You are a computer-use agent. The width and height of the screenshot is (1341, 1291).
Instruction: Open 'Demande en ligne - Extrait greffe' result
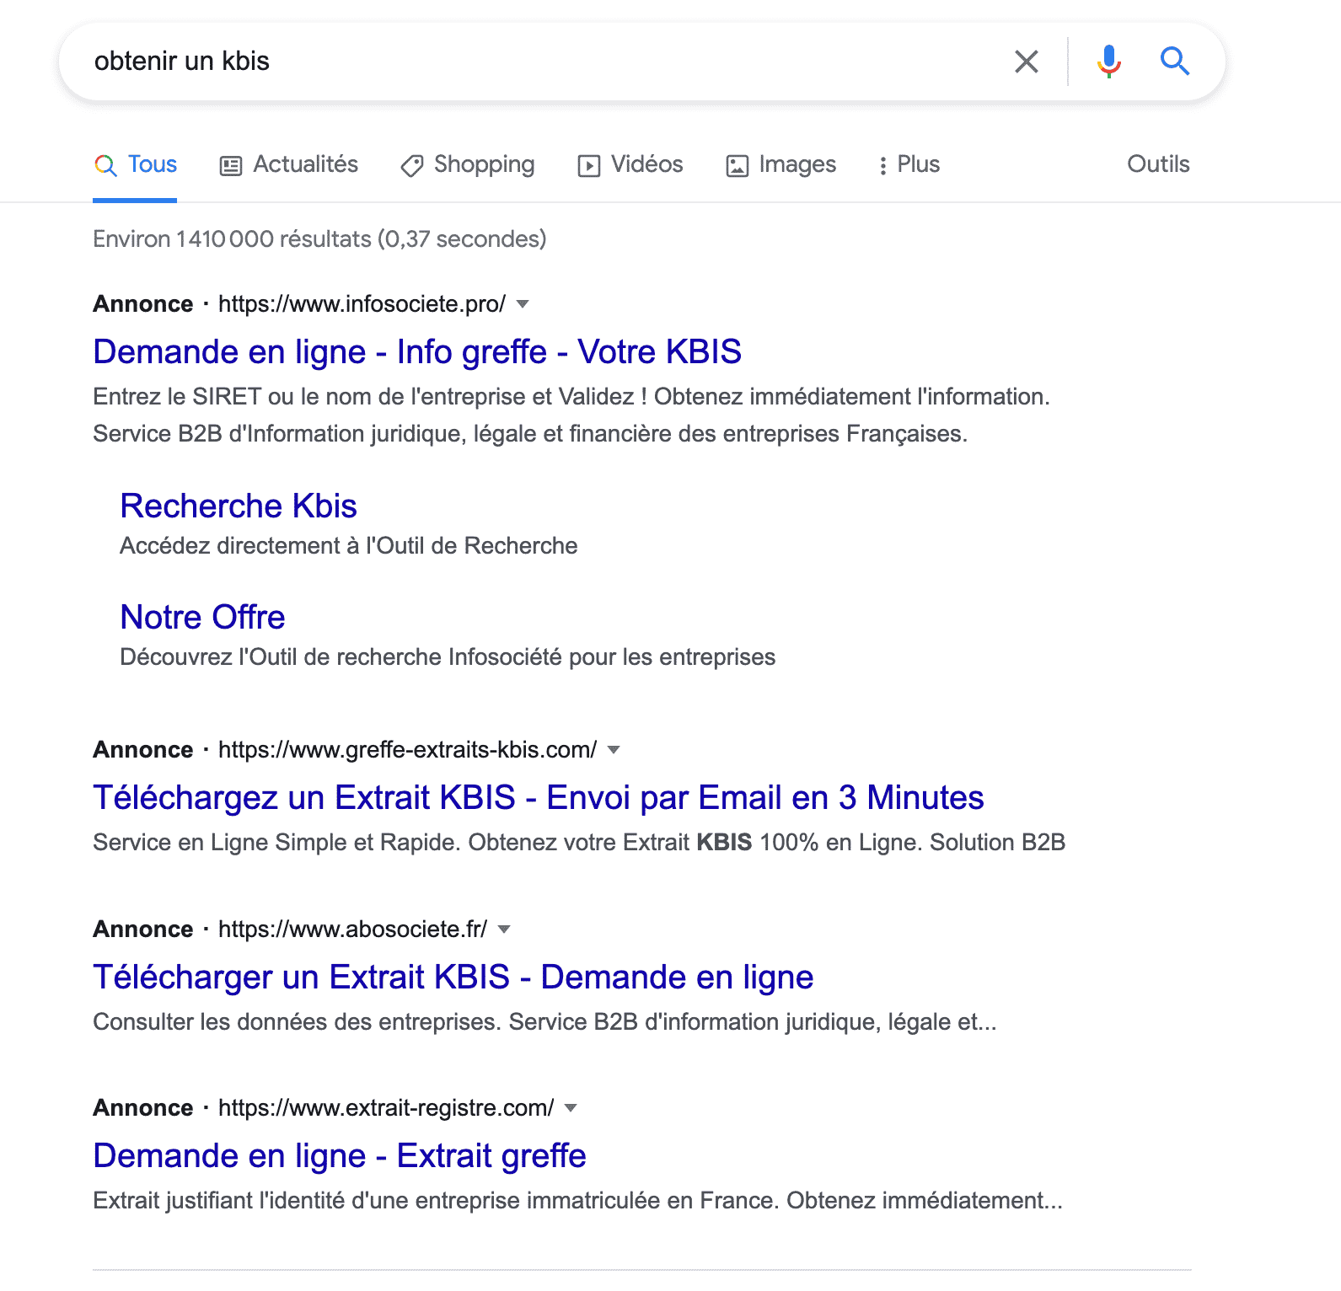tap(340, 1156)
